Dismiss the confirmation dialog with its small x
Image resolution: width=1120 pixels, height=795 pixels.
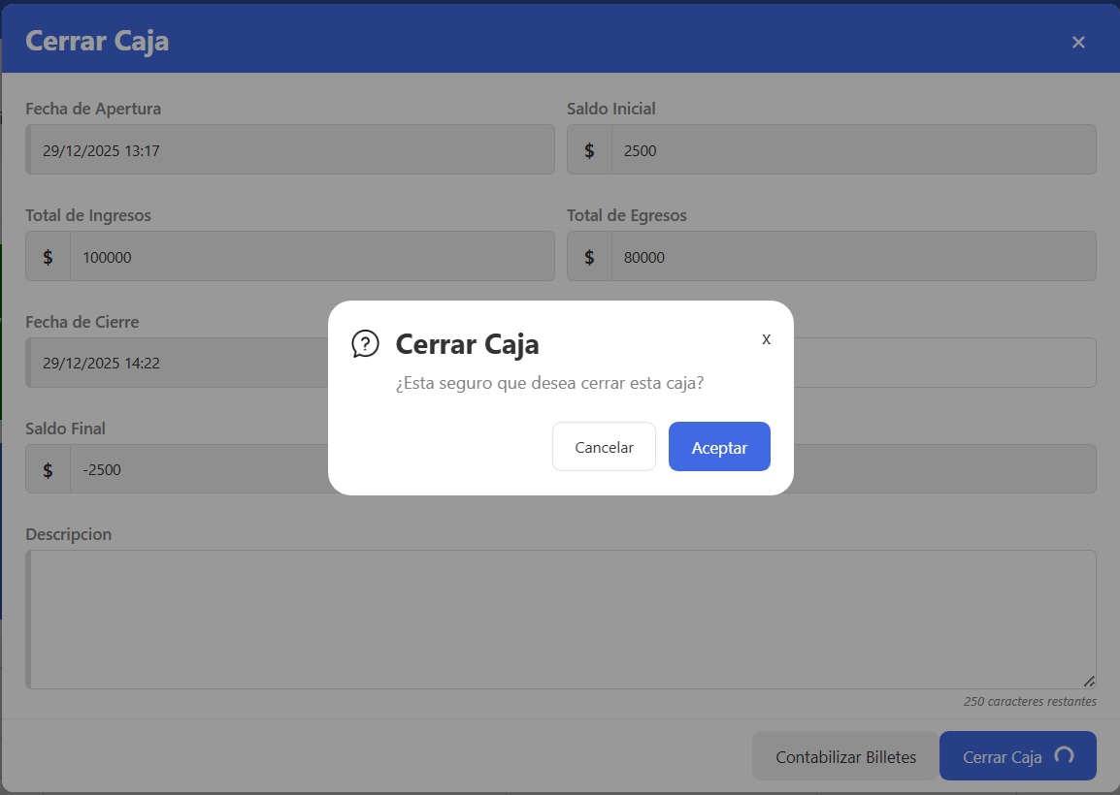(x=766, y=339)
